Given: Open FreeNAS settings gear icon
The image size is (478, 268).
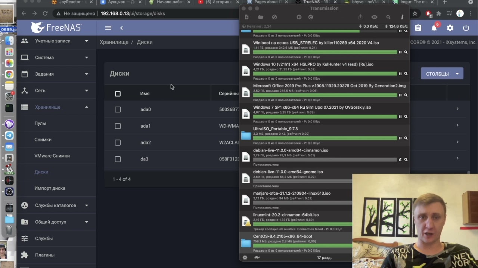Looking at the screenshot, I should pos(450,28).
